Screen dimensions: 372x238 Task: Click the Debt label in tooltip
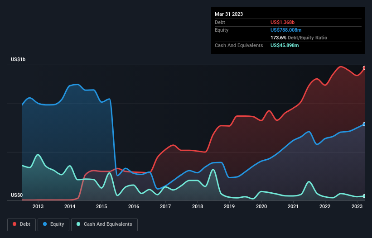[220, 22]
